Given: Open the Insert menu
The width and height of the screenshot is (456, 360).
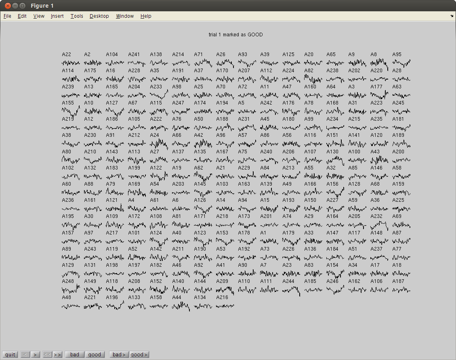Looking at the screenshot, I should (x=57, y=16).
